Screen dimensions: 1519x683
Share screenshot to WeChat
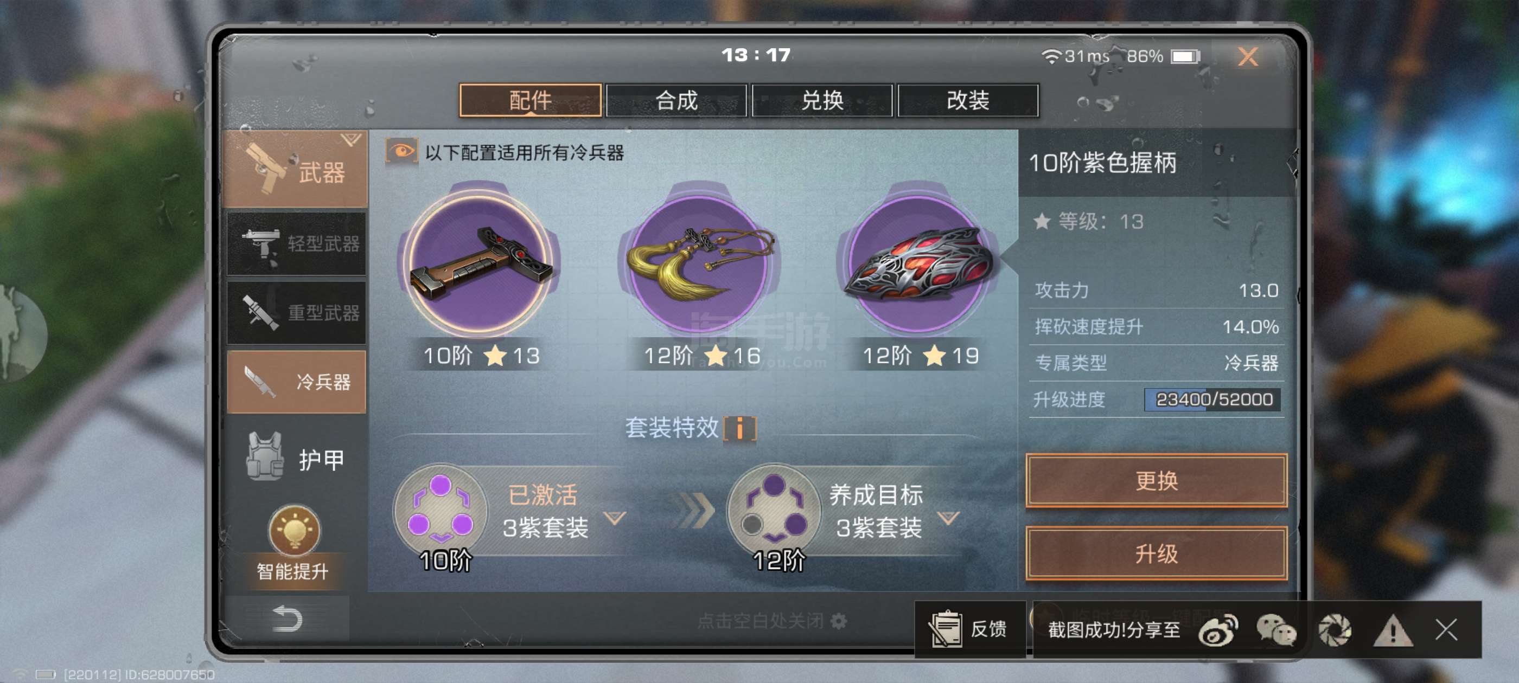[1277, 630]
